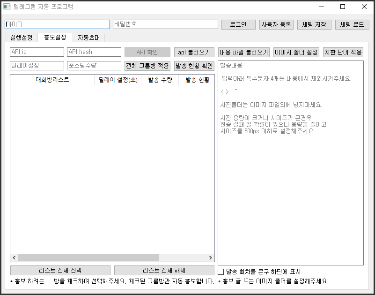The height and width of the screenshot is (295, 375).
Task: Click the API id input field
Action: point(37,52)
